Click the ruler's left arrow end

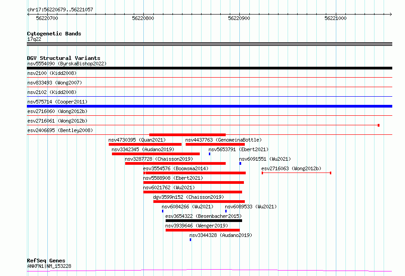point(28,14)
